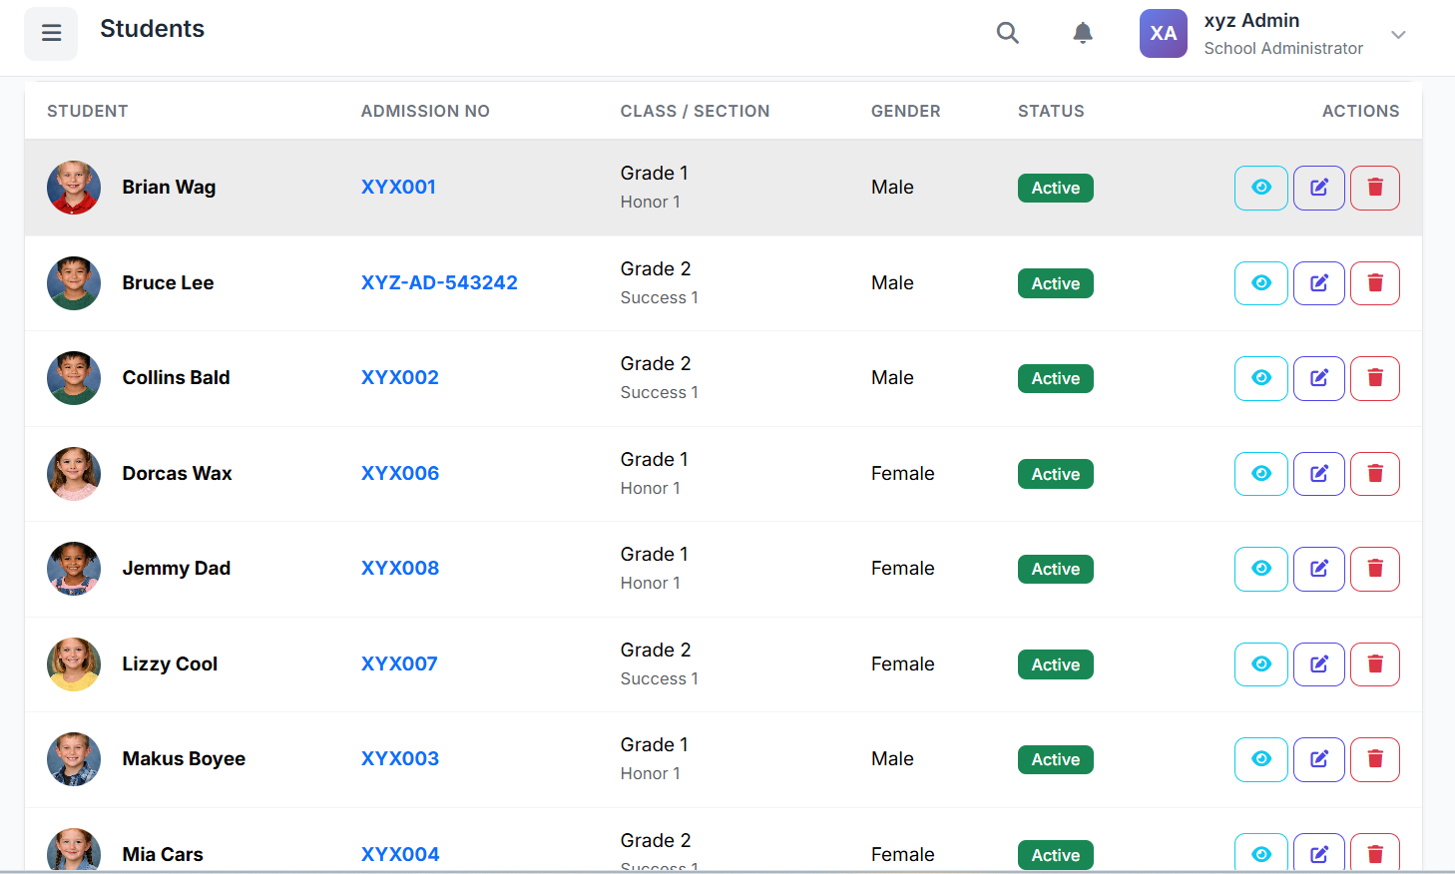Image resolution: width=1455 pixels, height=874 pixels.
Task: Open admission link XYZ-AD-543242
Action: (x=439, y=282)
